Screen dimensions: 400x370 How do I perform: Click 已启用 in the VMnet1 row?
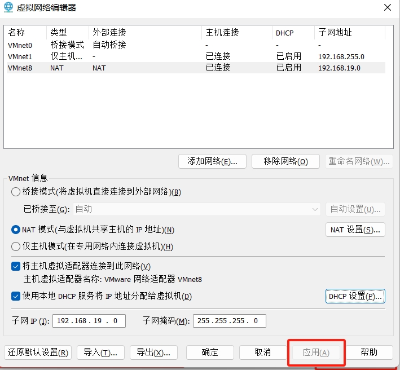point(288,56)
